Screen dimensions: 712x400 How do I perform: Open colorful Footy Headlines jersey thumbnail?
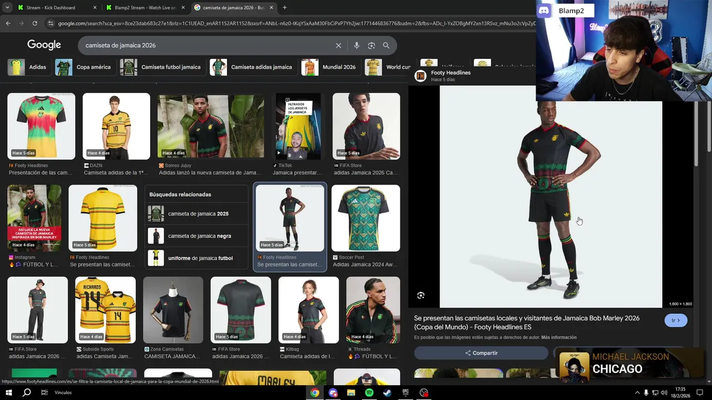coord(41,126)
